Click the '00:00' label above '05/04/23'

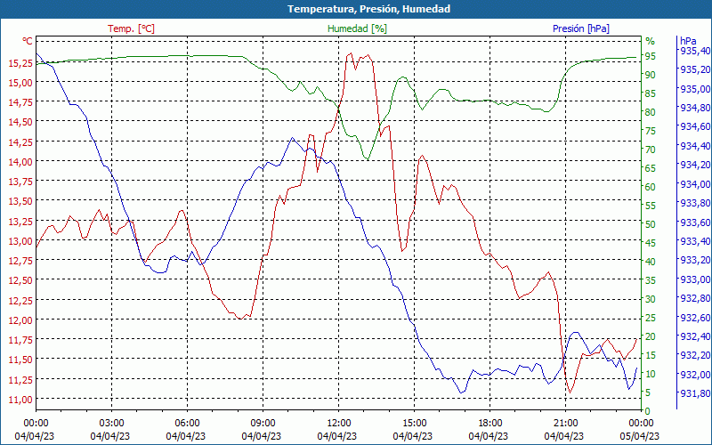(641, 424)
